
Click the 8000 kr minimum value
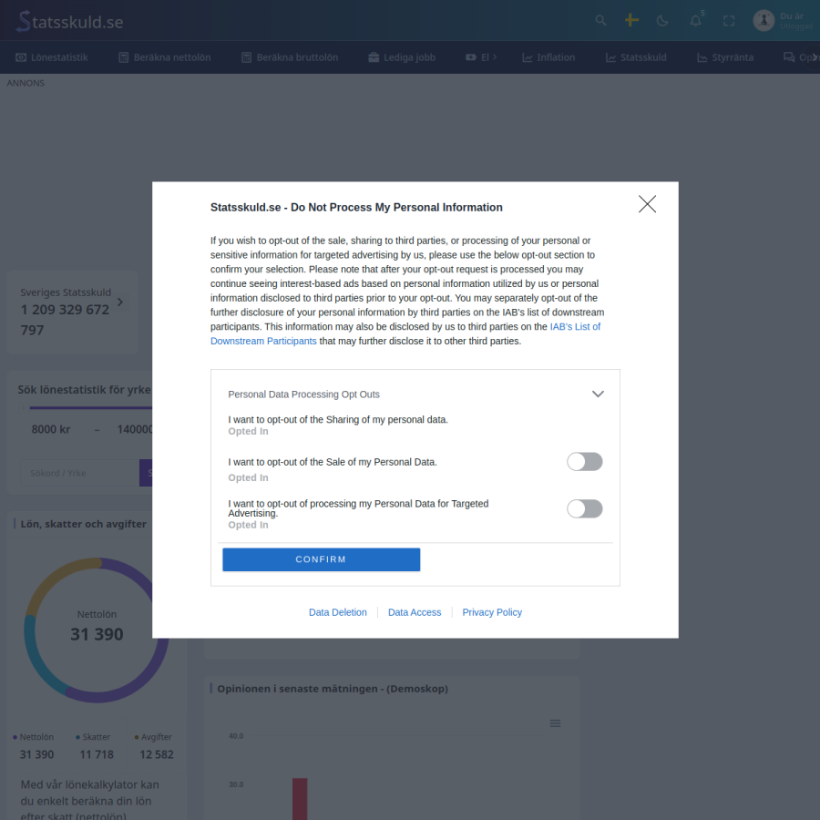coord(51,430)
